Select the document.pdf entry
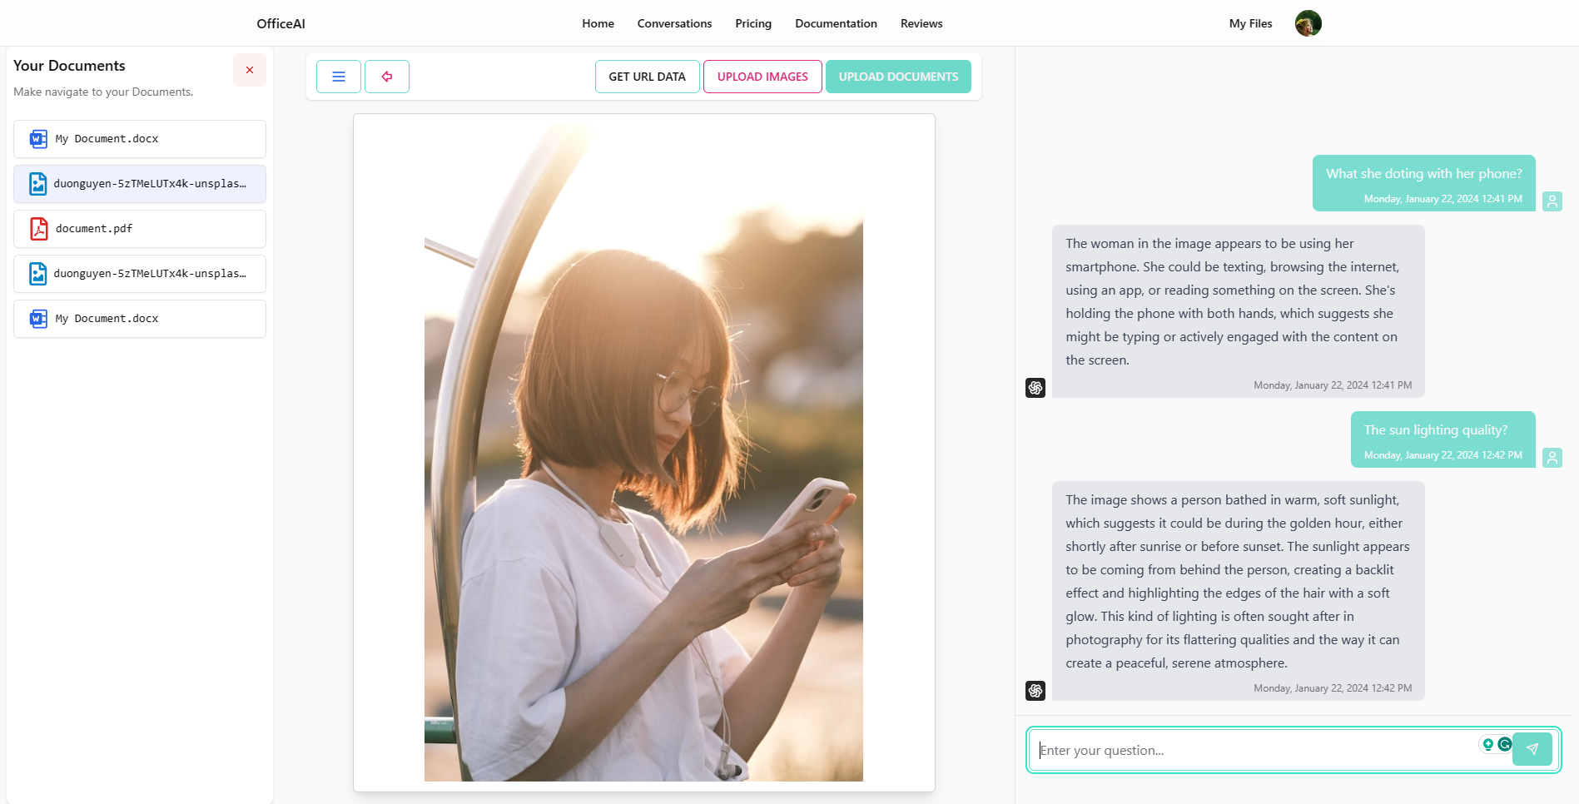The image size is (1579, 804). pyautogui.click(x=140, y=229)
